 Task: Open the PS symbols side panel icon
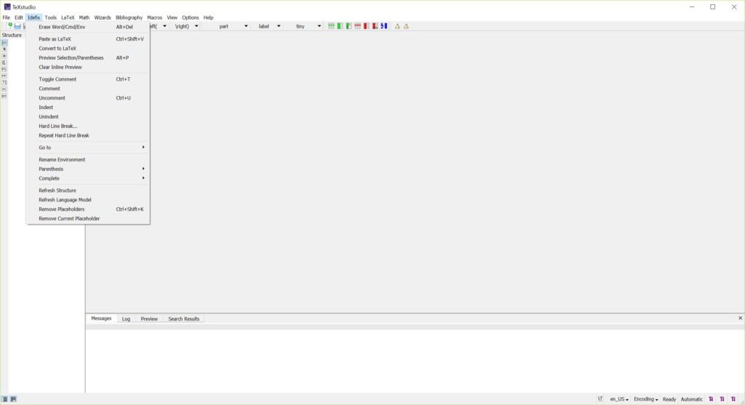point(4,69)
